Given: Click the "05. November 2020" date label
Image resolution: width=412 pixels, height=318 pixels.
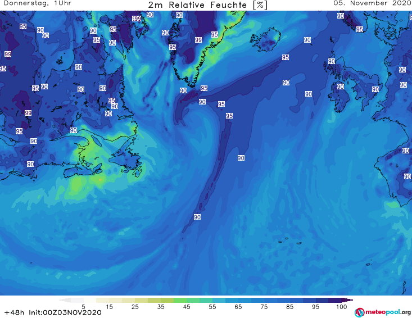Looking at the screenshot, I should click(372, 3).
